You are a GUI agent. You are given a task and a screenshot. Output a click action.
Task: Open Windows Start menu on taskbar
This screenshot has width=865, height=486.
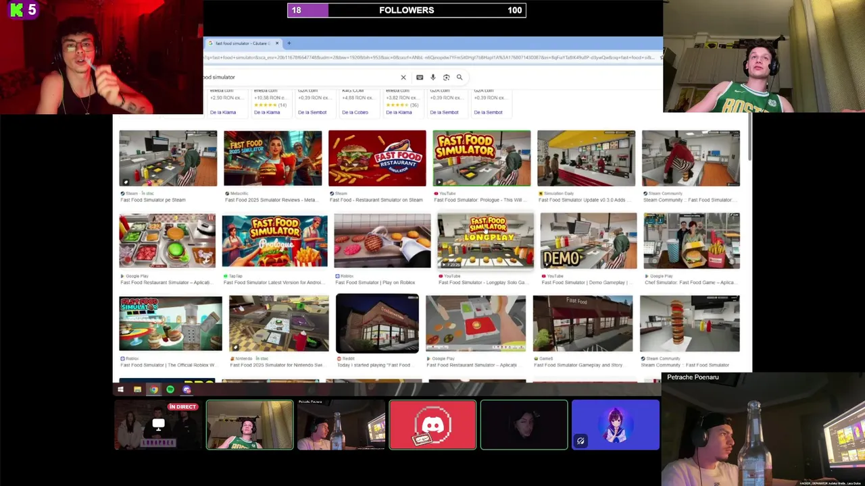pos(120,389)
